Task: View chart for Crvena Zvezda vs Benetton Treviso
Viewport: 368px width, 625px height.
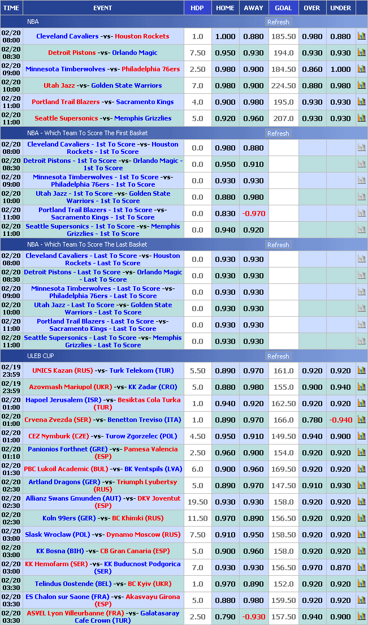Action: pyautogui.click(x=361, y=420)
